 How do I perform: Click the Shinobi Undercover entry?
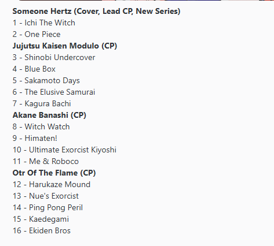point(54,58)
